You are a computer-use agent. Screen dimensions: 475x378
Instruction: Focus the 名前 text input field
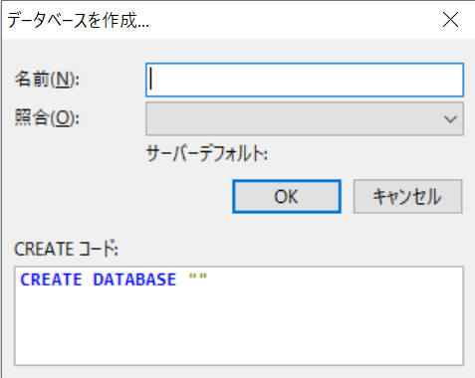tap(305, 80)
